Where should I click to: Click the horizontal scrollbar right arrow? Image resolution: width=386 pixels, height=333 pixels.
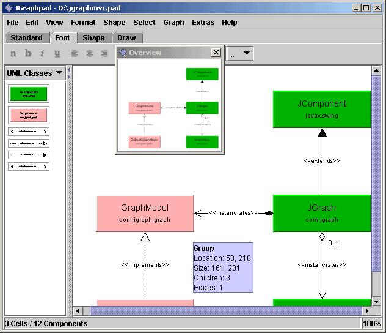point(367,311)
